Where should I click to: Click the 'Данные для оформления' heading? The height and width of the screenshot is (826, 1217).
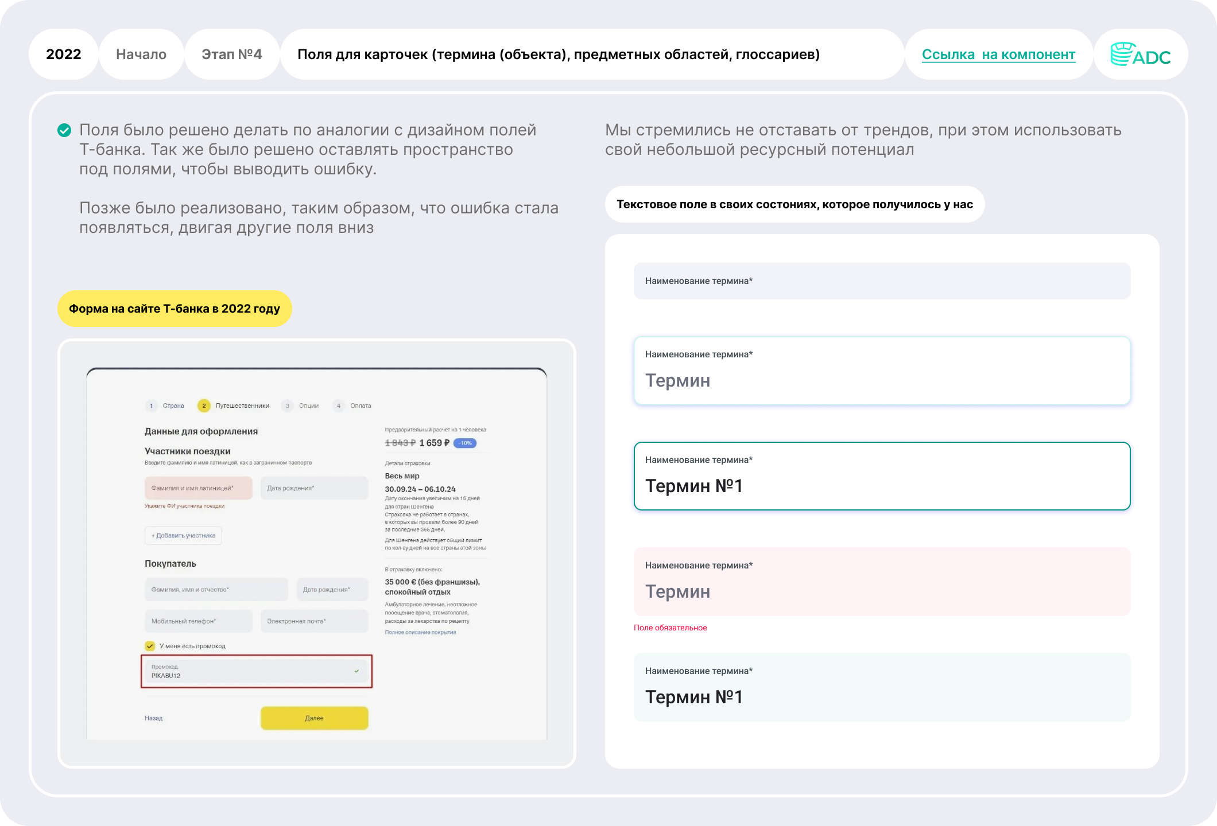point(201,431)
